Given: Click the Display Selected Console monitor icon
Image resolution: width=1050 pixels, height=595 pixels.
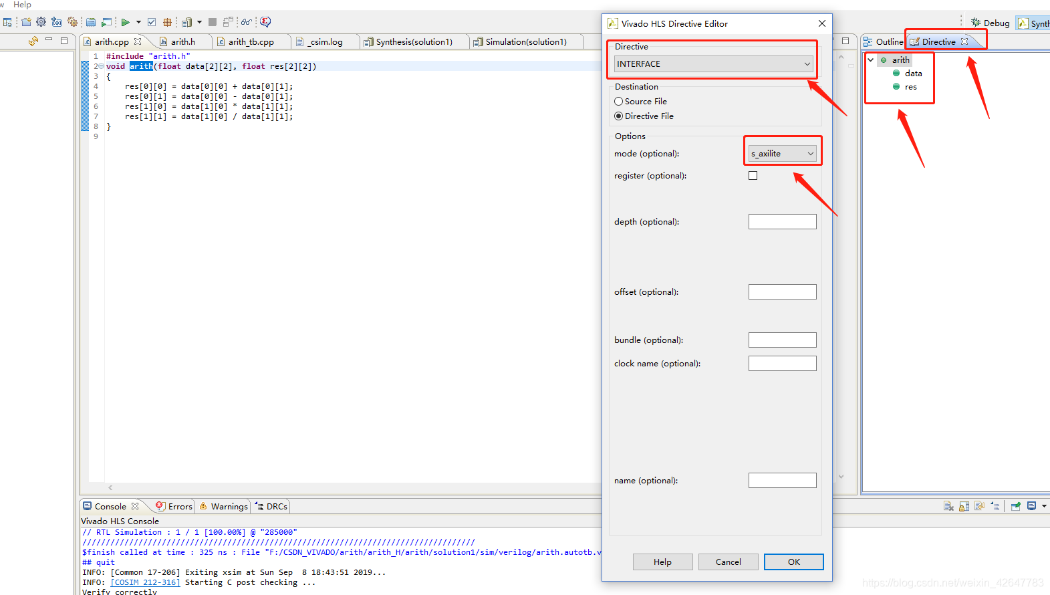Looking at the screenshot, I should (x=1031, y=506).
